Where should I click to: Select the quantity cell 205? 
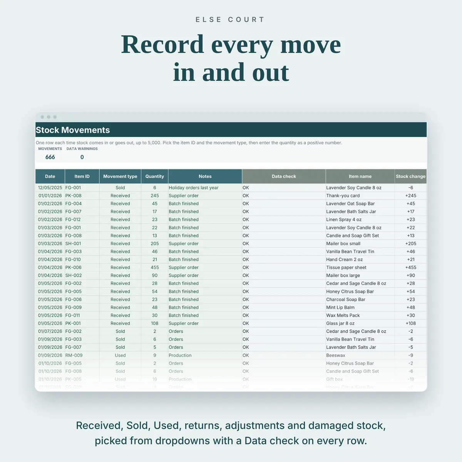coord(155,244)
